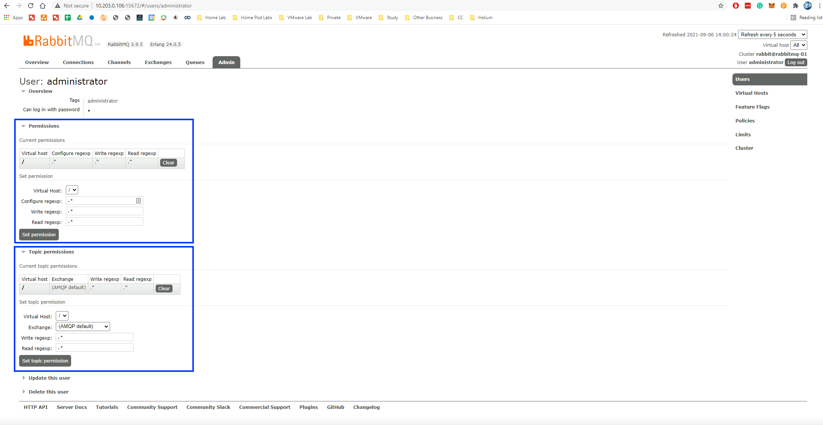This screenshot has width=823, height=425.
Task: Open the Virtual host All dropdown
Action: point(799,45)
